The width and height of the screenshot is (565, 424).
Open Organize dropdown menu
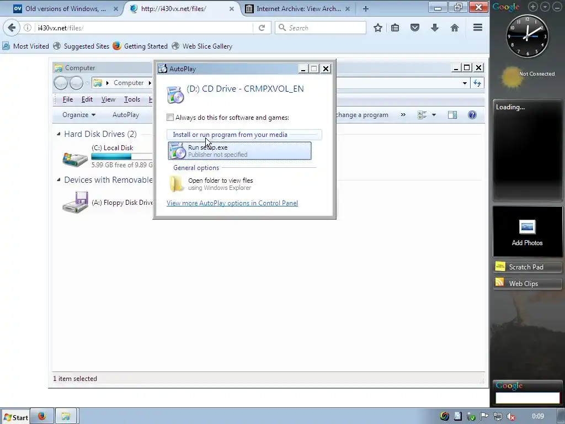(78, 115)
